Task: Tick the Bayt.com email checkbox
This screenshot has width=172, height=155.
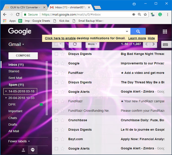Action: 56,139
